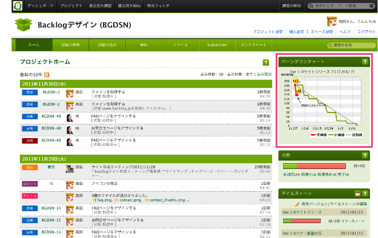Click the user avatar beside 高田さん greeting

pyautogui.click(x=332, y=22)
